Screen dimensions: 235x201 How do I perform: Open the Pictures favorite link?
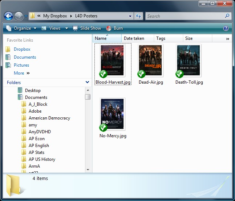(21, 65)
